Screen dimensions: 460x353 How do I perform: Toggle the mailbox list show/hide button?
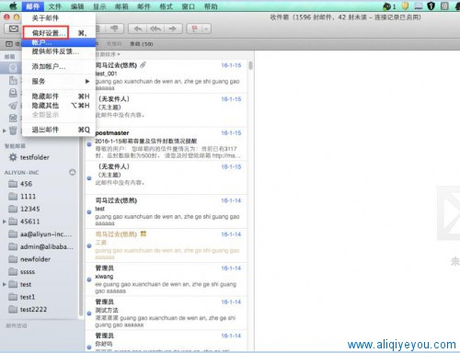tap(9, 44)
